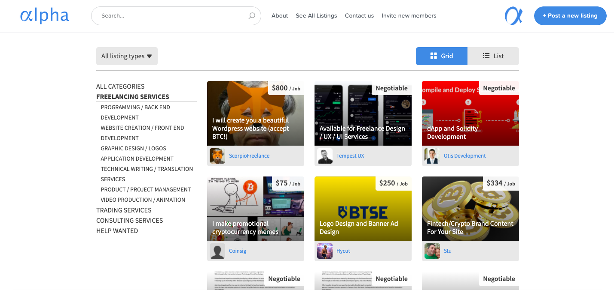This screenshot has width=614, height=290.
Task: Click Negotiable tag on Tempest UX listing
Action: tap(391, 88)
